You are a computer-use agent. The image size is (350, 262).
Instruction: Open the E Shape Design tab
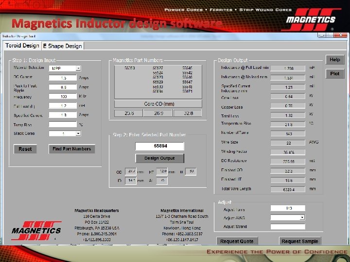click(63, 46)
